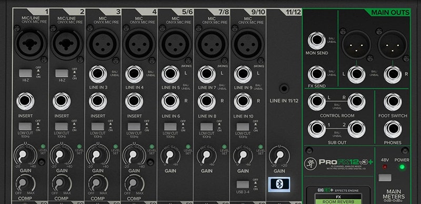Click the Bluetooth pairing button
The height and width of the screenshot is (204, 421).
279,184
